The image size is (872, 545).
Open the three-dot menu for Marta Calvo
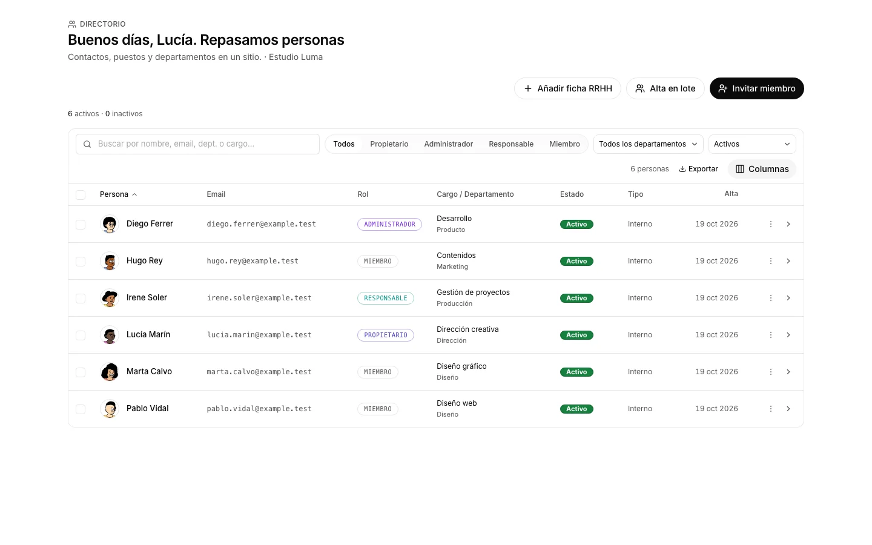point(771,372)
